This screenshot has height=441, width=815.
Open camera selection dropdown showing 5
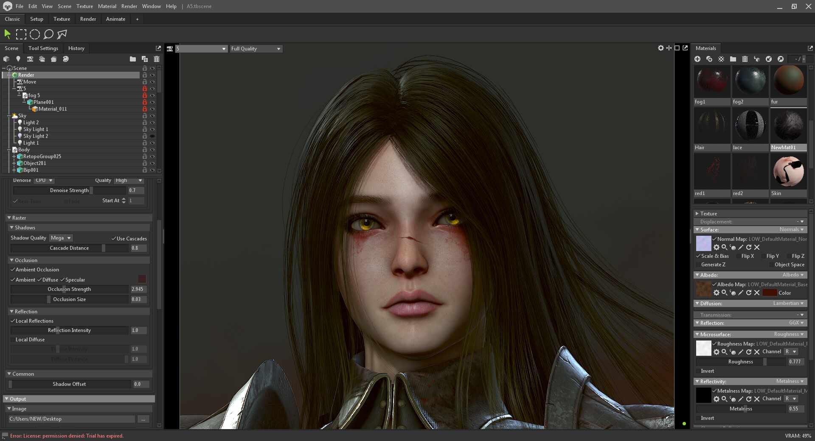(201, 49)
